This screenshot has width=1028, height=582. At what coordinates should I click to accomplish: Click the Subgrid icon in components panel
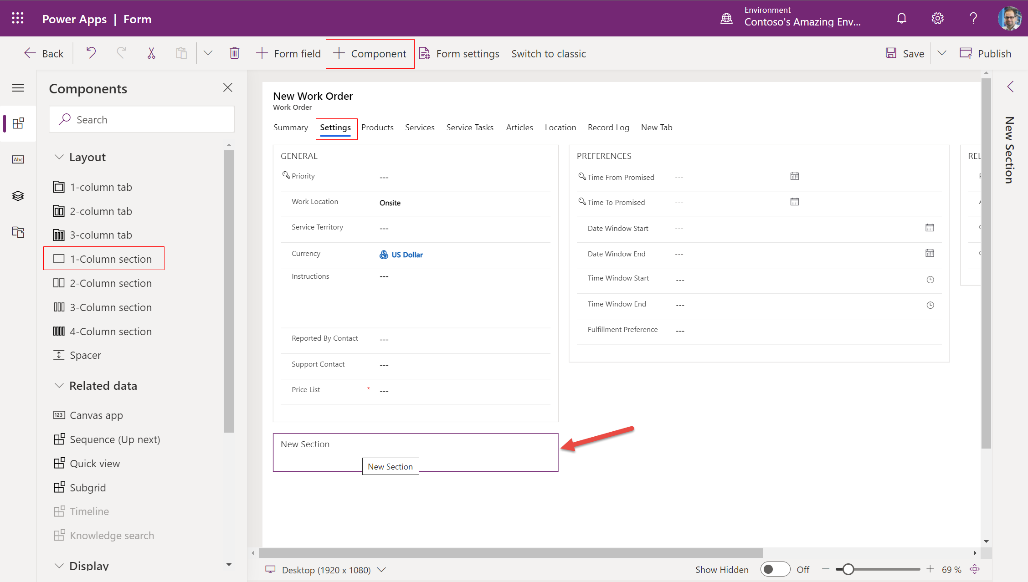point(59,487)
